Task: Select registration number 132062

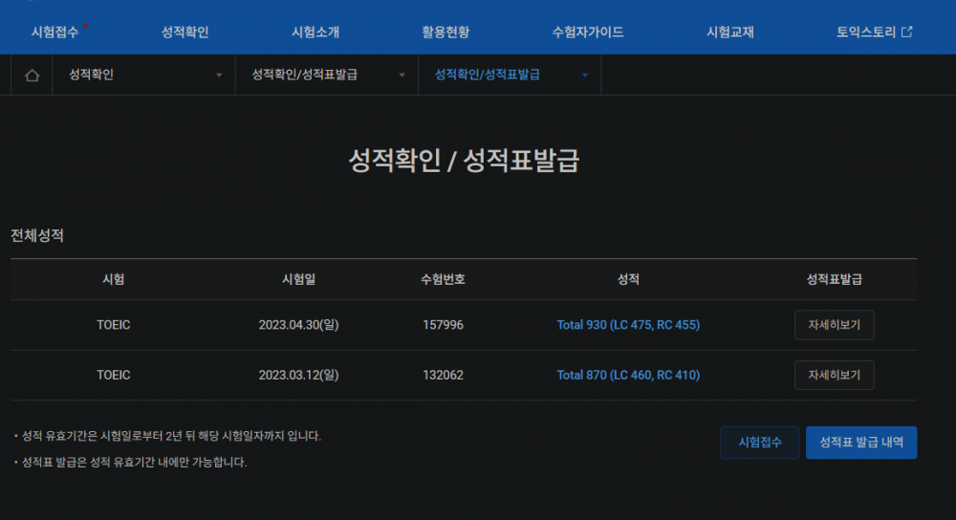Action: (444, 375)
